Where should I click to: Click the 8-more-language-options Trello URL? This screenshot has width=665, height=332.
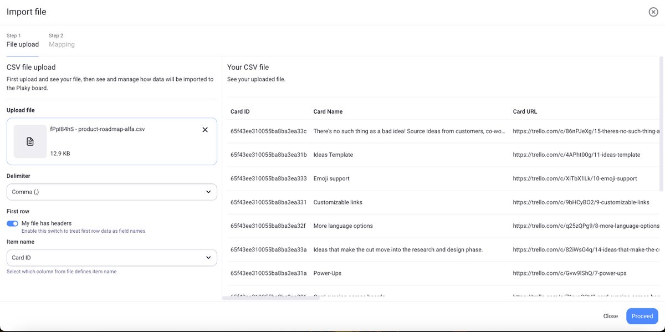point(586,226)
